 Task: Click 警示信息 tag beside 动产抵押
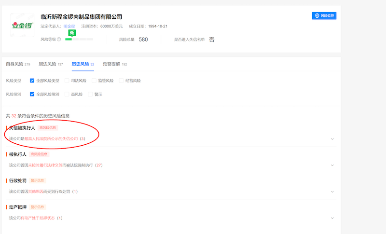click(x=38, y=207)
